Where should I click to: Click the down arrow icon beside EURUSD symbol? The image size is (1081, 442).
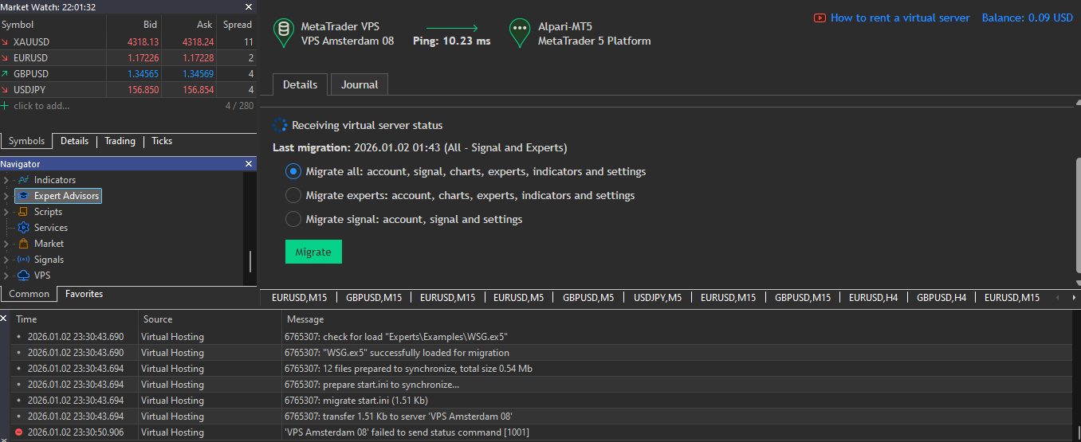tap(6, 58)
